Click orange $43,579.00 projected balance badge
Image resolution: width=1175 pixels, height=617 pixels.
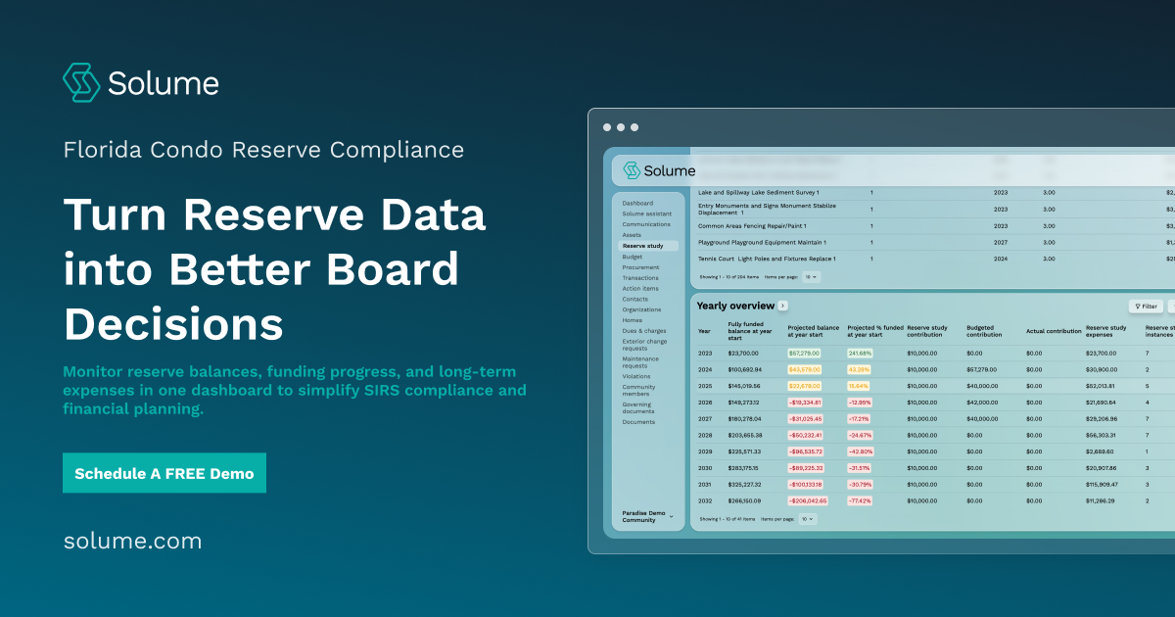pyautogui.click(x=803, y=369)
